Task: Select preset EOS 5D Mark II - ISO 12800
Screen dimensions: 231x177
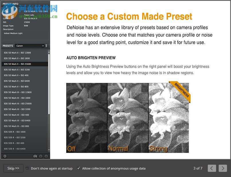Action: pyautogui.click(x=25, y=53)
